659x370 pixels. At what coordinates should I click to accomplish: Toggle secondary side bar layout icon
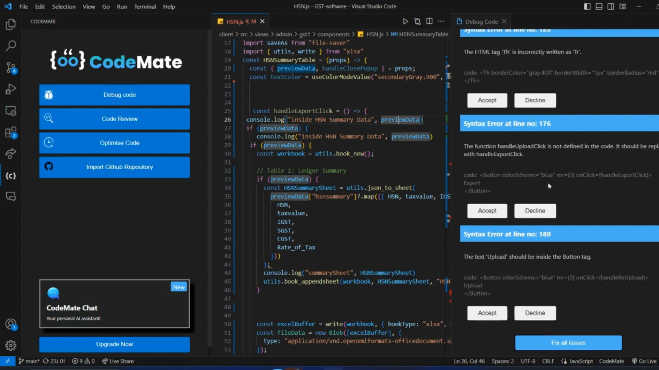pyautogui.click(x=611, y=7)
